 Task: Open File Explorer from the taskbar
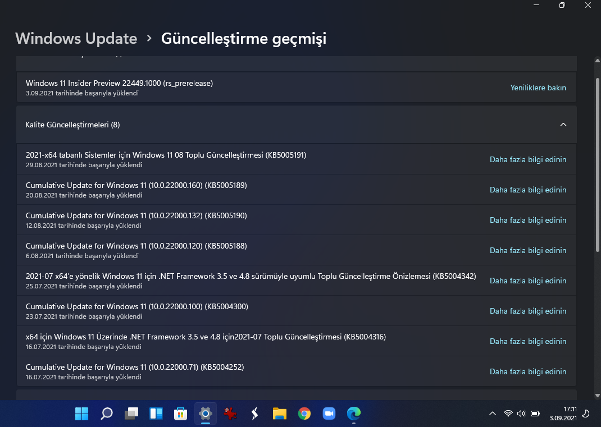pos(279,413)
